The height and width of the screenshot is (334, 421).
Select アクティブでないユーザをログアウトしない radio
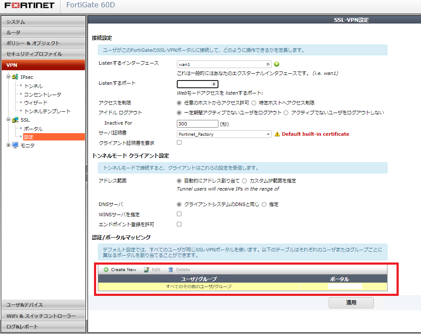click(x=286, y=113)
